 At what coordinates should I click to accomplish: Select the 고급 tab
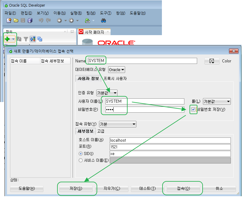coord(101,131)
